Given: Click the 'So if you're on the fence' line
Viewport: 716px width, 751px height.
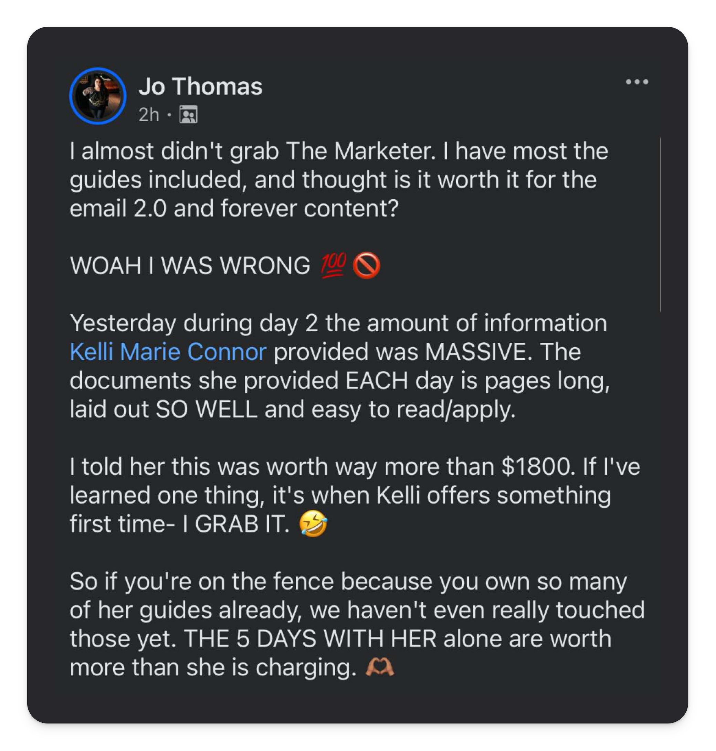Looking at the screenshot, I should (202, 581).
